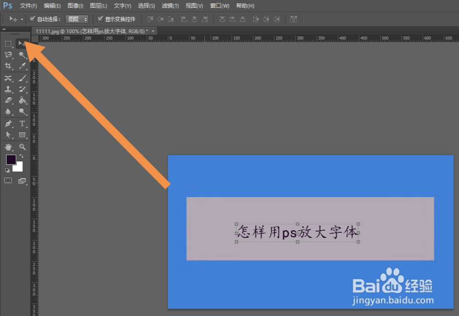Select the Lasso tool
The height and width of the screenshot is (316, 459).
(8, 55)
